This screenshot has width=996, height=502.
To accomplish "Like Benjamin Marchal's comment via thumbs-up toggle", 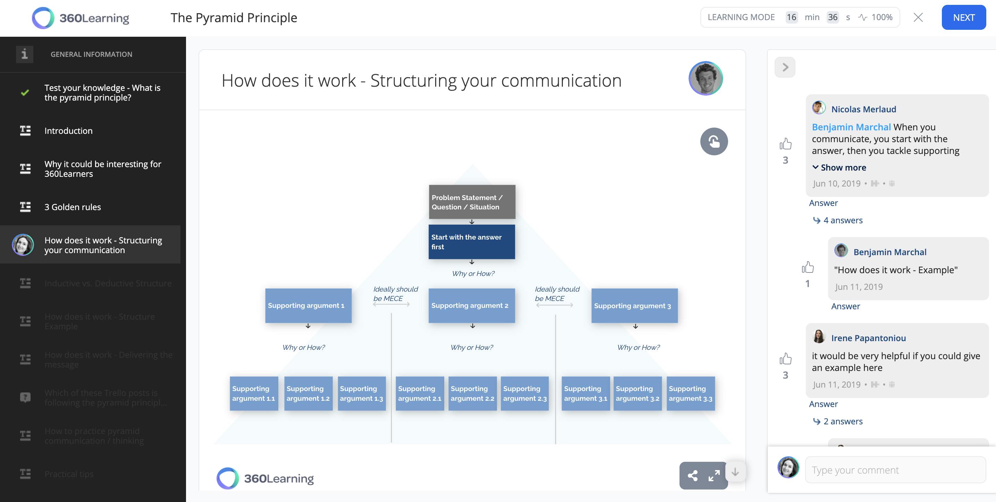I will [809, 267].
